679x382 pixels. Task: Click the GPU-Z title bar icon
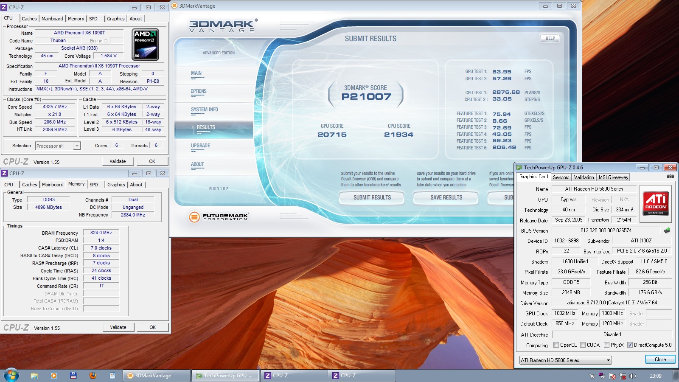coord(519,167)
